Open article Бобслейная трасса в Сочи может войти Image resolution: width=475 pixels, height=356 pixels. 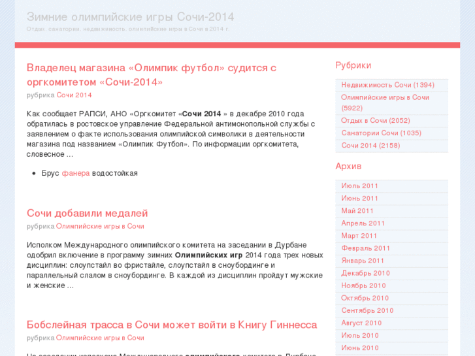172,325
